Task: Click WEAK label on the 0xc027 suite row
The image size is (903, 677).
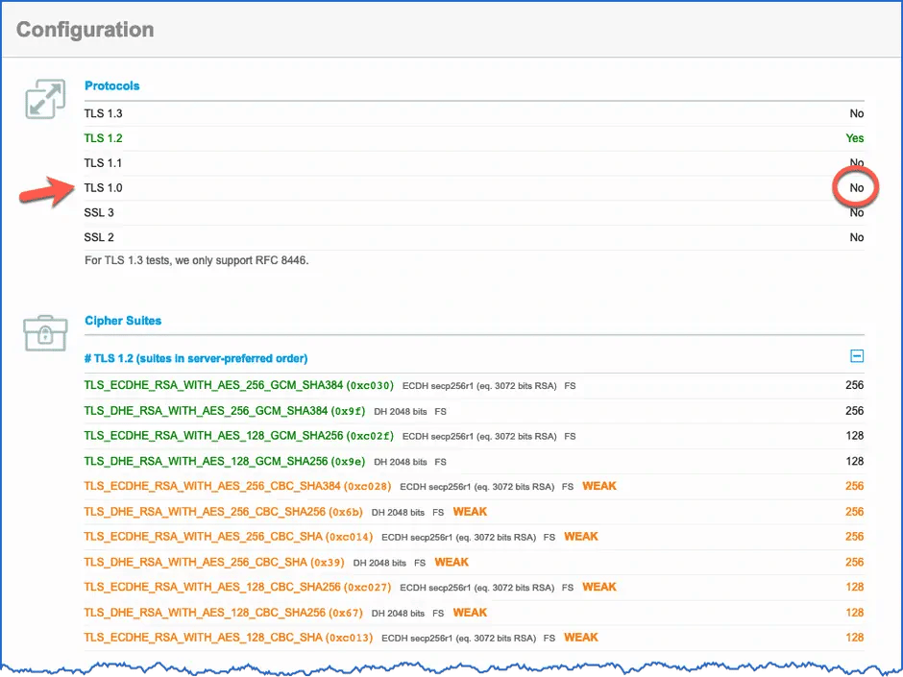Action: [x=598, y=587]
